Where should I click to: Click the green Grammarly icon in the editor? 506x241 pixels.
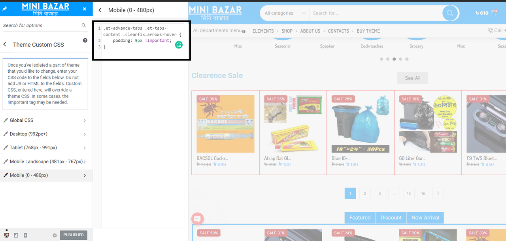(x=179, y=45)
